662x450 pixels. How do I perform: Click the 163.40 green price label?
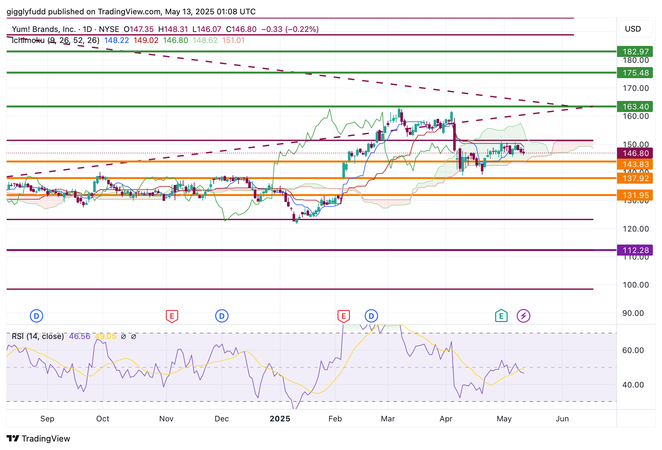pyautogui.click(x=635, y=106)
